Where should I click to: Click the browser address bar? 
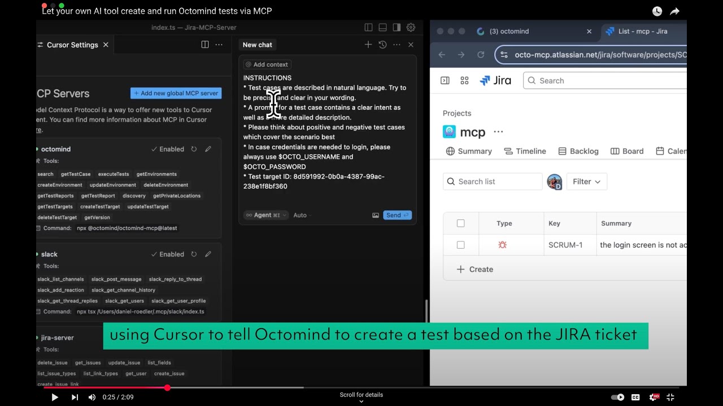click(591, 55)
